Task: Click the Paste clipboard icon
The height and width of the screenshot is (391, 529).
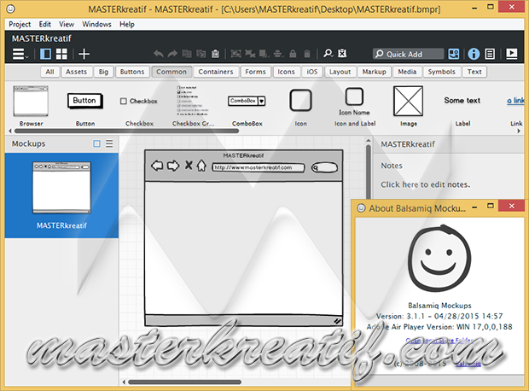Action: click(x=215, y=53)
